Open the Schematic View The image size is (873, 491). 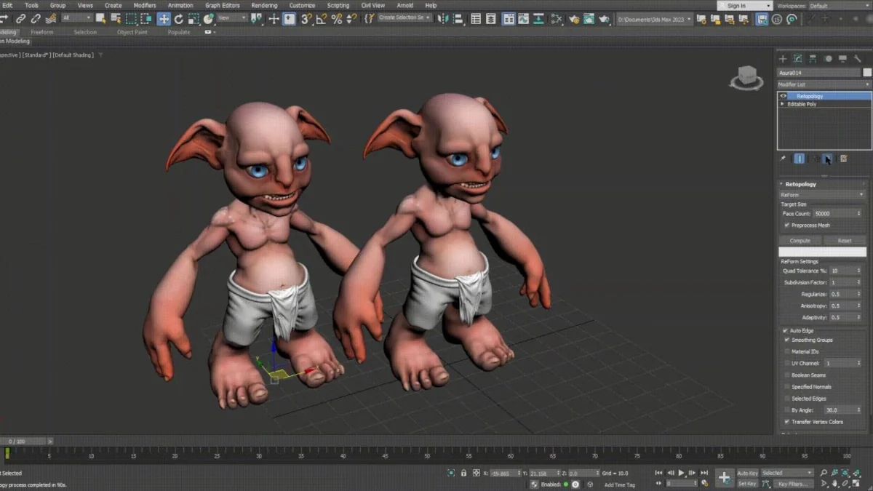538,18
